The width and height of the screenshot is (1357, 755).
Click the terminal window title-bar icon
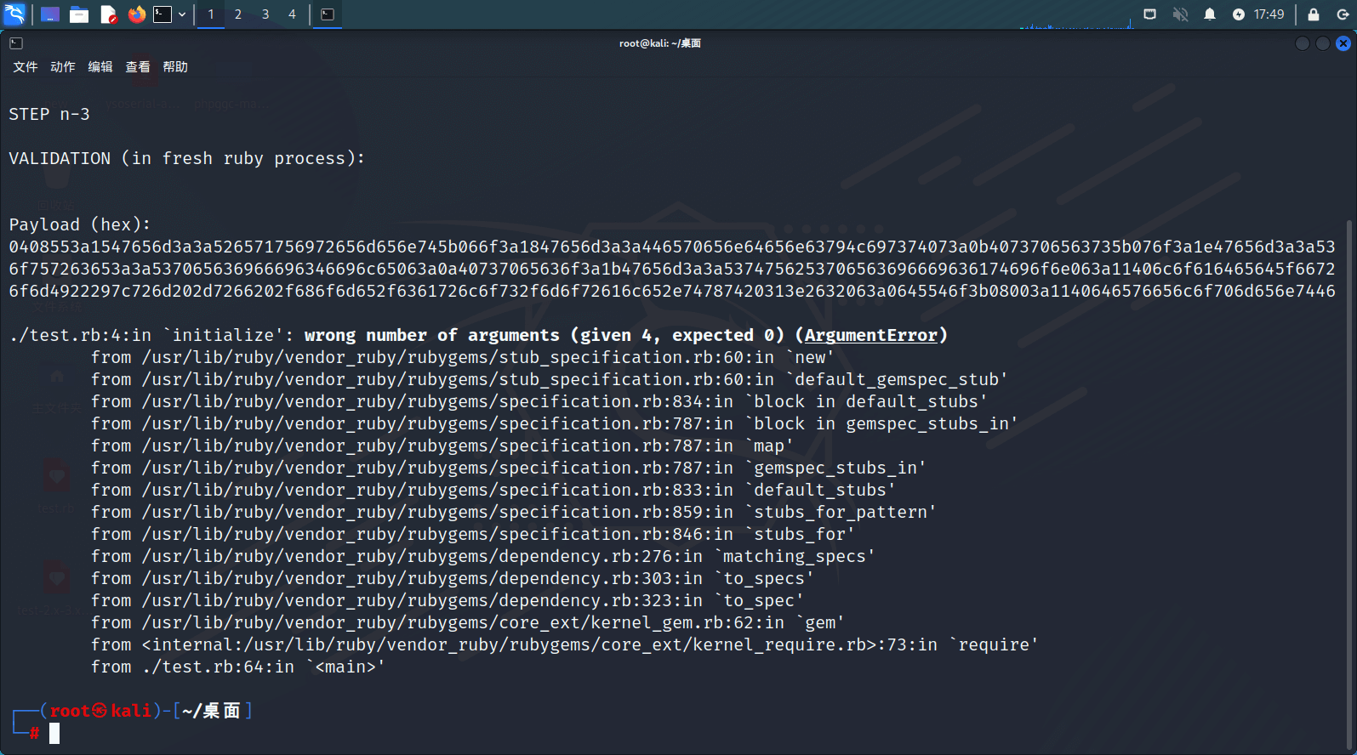(x=16, y=43)
